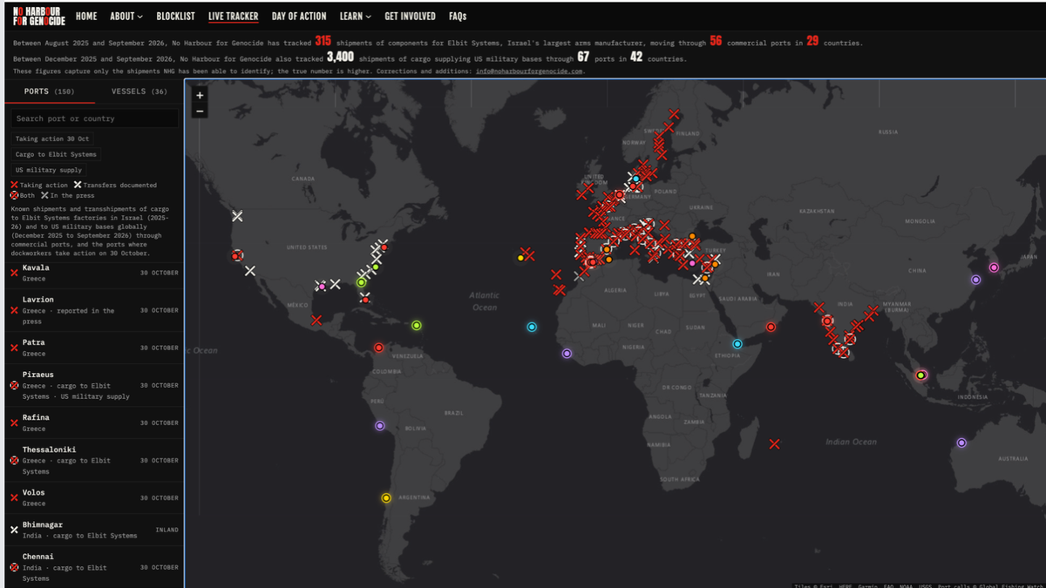The width and height of the screenshot is (1046, 588).
Task: Expand the ABOUT dropdown menu
Action: 126,16
